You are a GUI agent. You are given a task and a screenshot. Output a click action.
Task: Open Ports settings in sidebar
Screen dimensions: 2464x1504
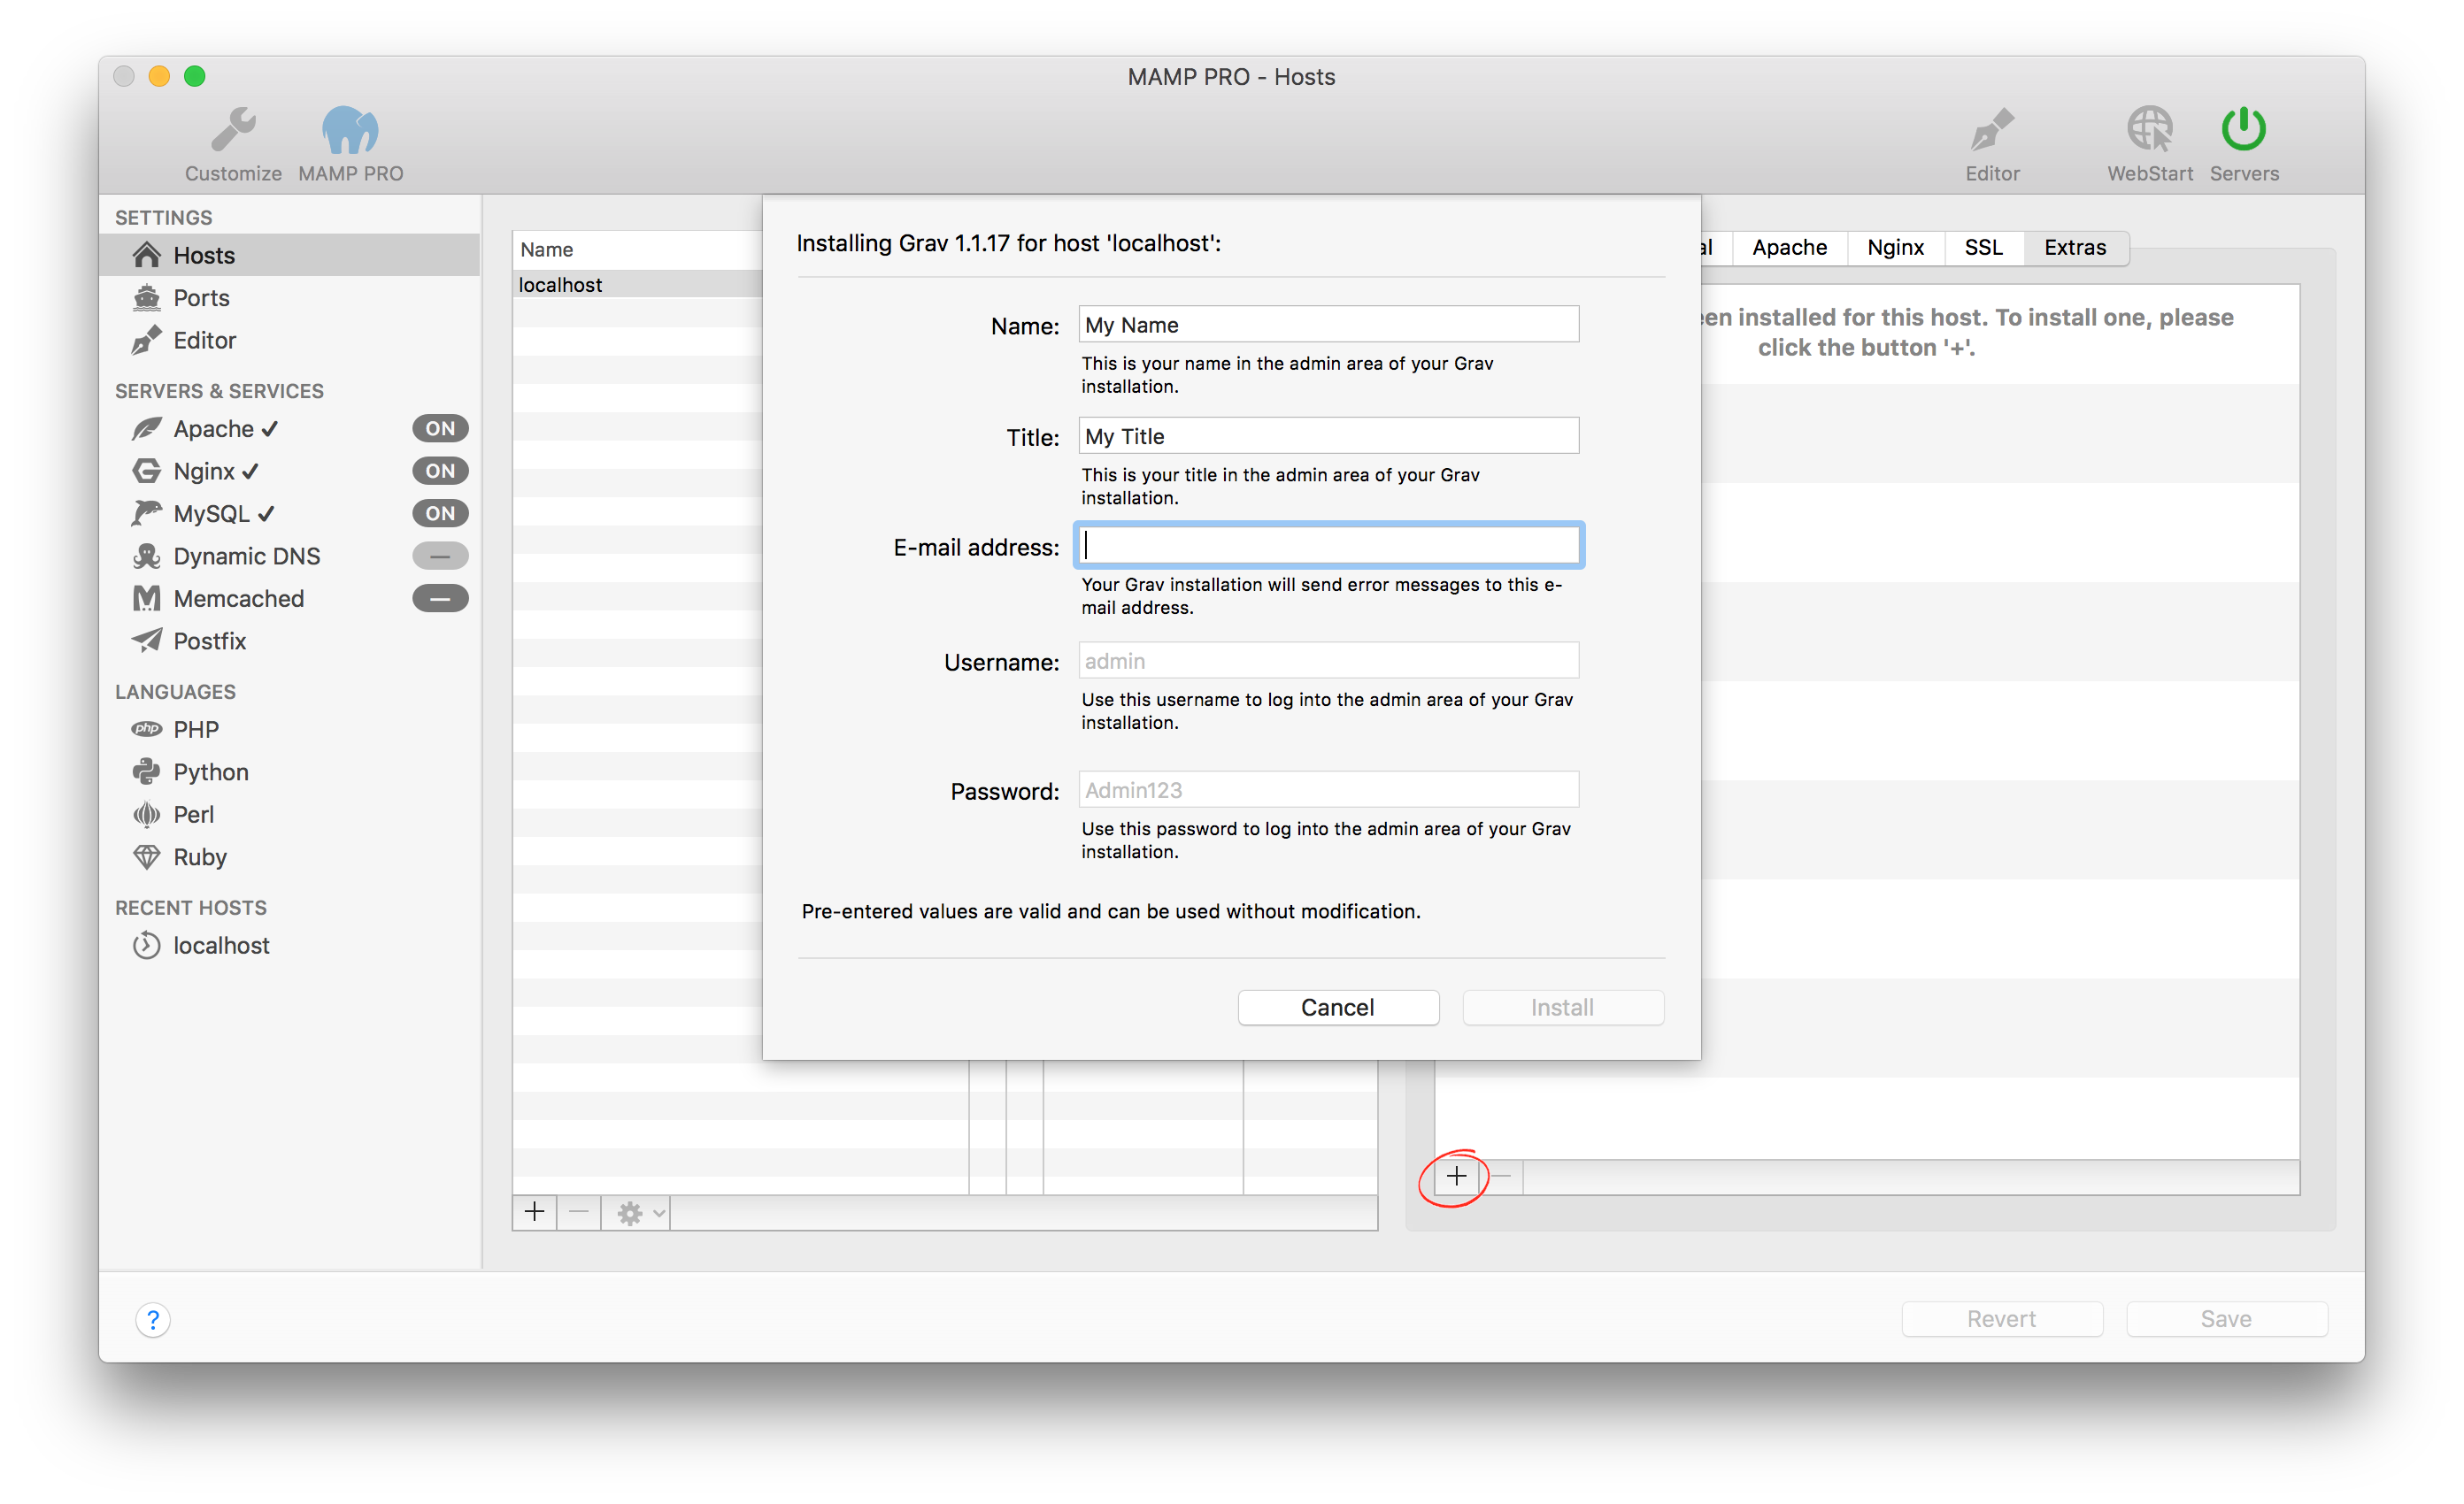[289, 298]
